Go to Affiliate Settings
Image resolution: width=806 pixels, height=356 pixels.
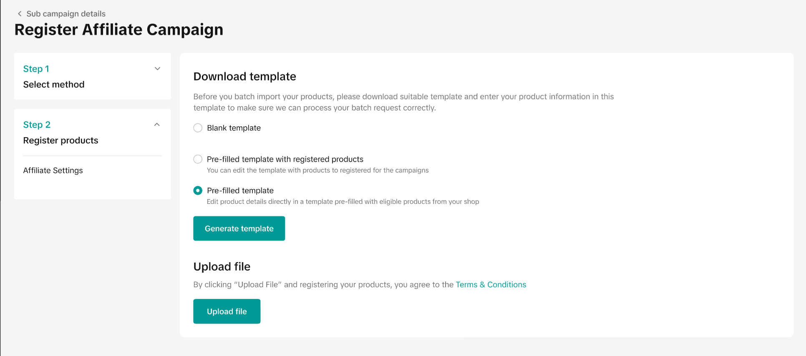(x=53, y=170)
